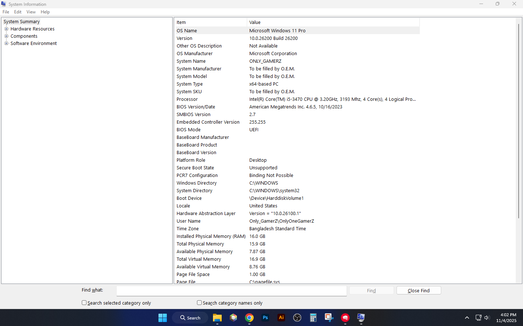
Task: Select the OS Name row
Action: click(297, 31)
